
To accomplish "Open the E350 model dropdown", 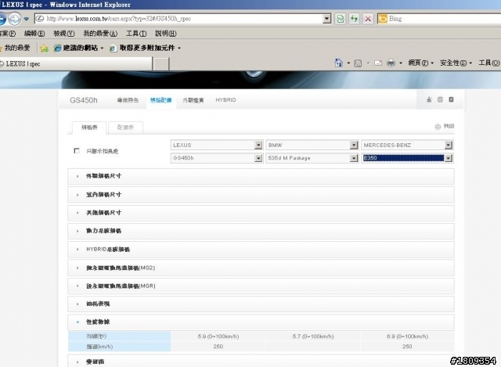I will coord(407,158).
